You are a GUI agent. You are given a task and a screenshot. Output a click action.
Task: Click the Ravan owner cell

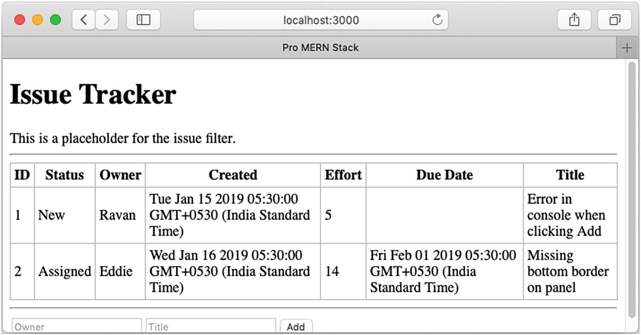117,215
